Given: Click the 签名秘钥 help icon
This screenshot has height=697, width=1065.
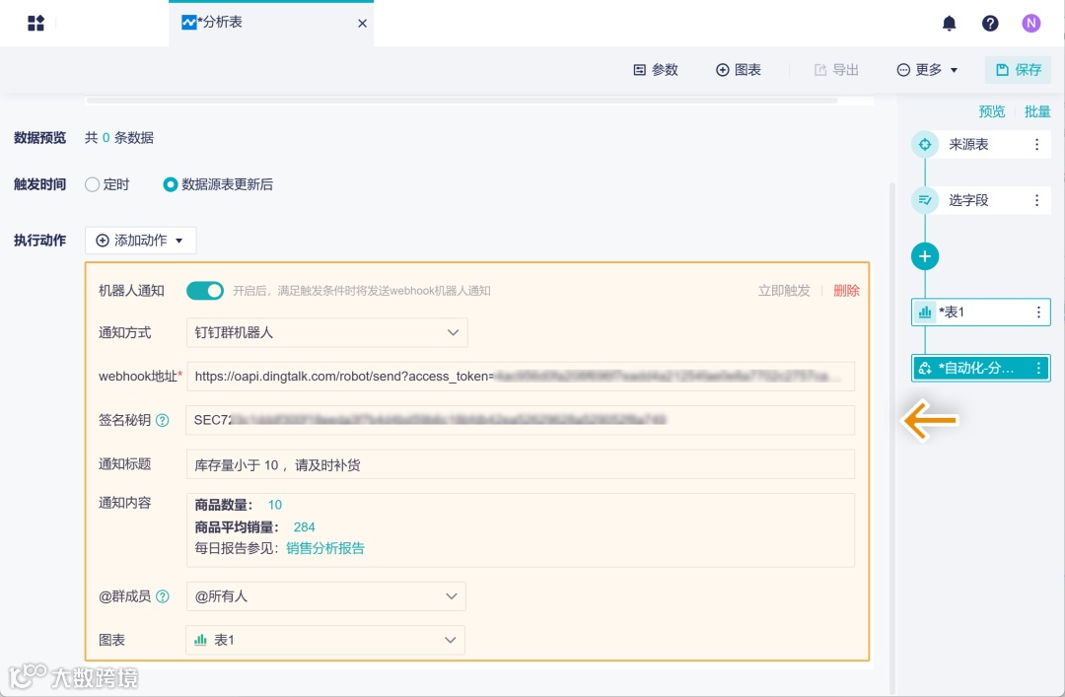Looking at the screenshot, I should click(x=164, y=421).
